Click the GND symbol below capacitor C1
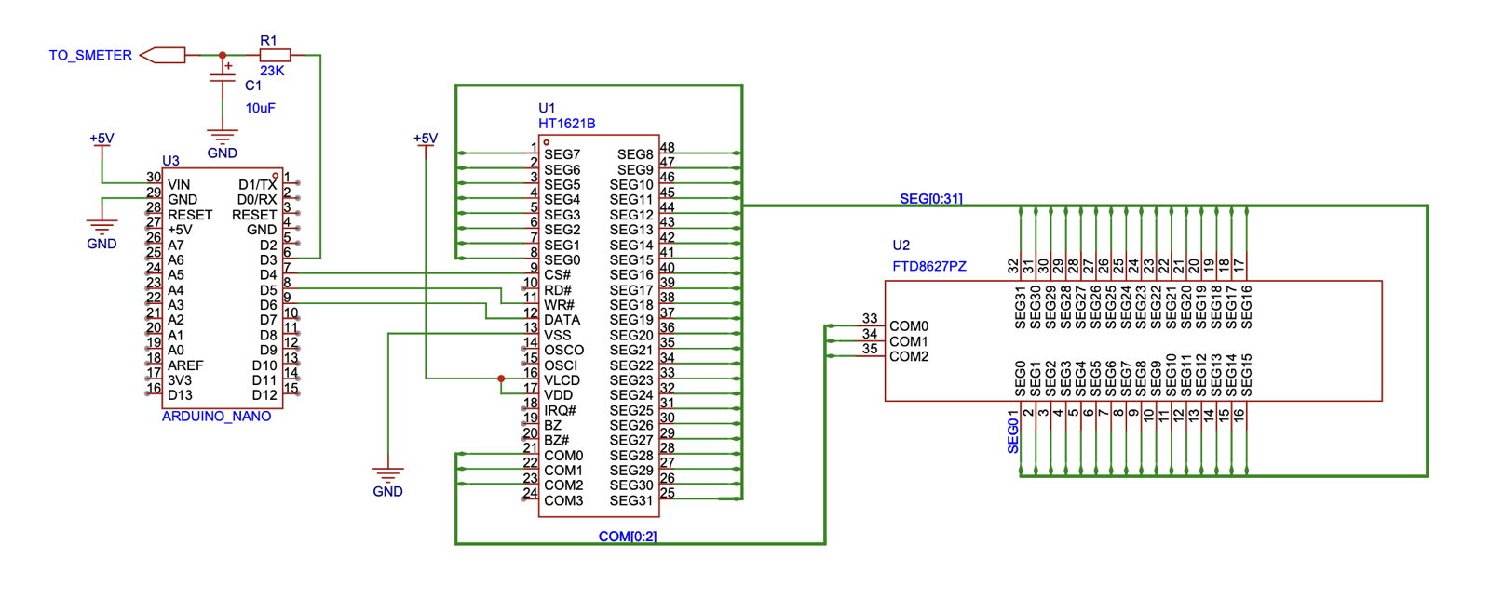 click(x=222, y=137)
